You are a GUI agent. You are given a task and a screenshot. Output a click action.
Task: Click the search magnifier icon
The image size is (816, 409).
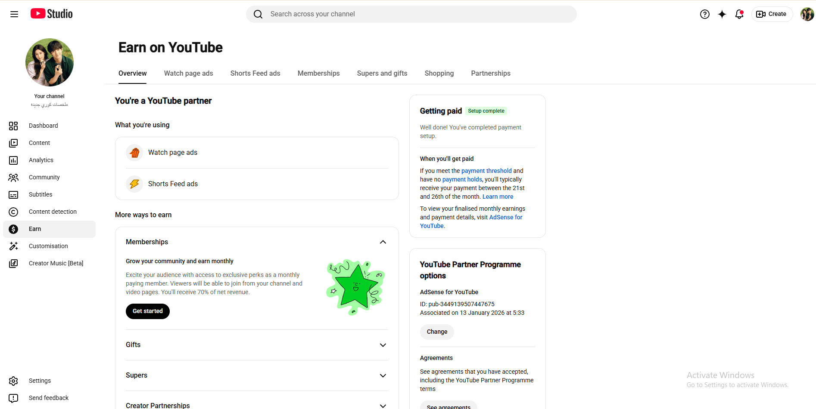(x=258, y=14)
